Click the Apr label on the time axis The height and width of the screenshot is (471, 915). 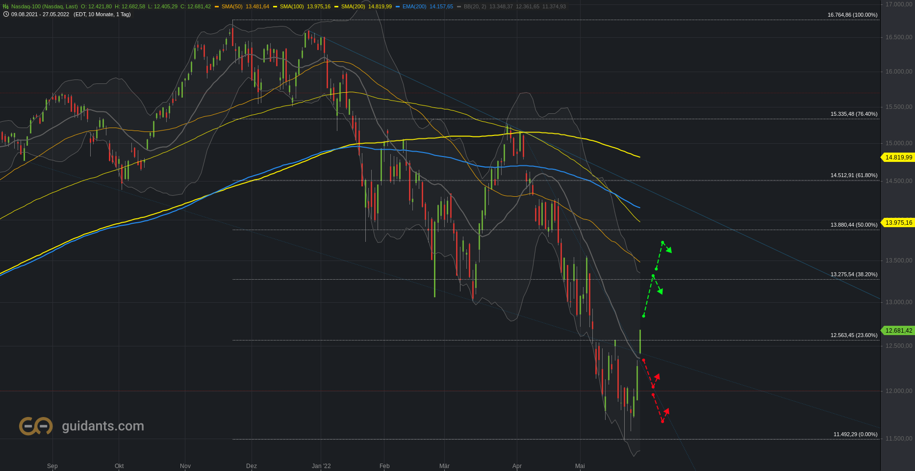tap(517, 466)
